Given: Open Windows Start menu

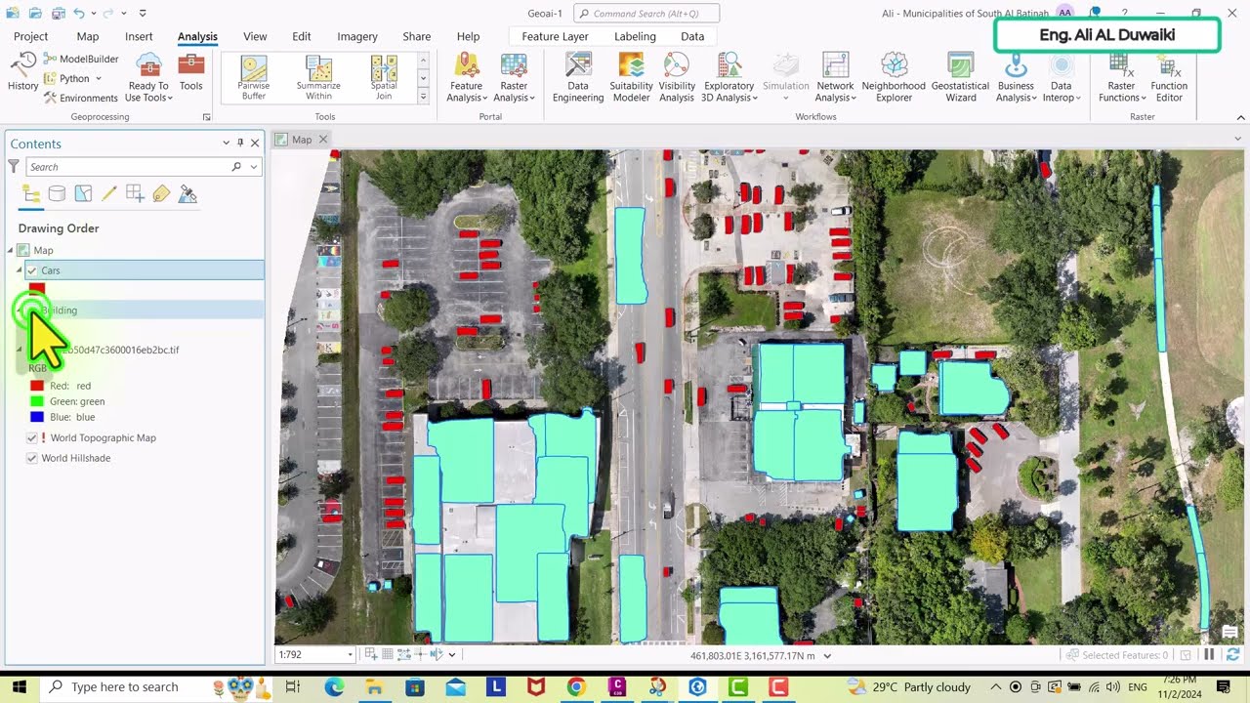Looking at the screenshot, I should [x=18, y=687].
